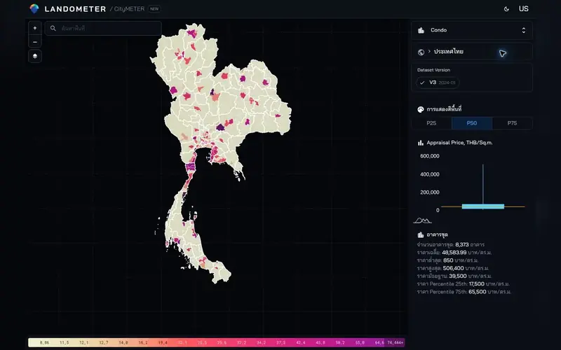Viewport: 561px width, 350px height.
Task: Click the distribution curve icon below the chart
Action: pyautogui.click(x=423, y=220)
